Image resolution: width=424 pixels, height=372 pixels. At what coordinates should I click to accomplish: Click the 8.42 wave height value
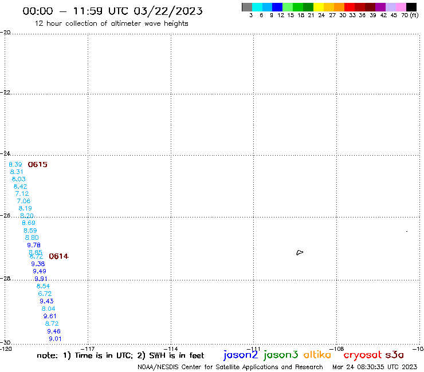(20, 187)
